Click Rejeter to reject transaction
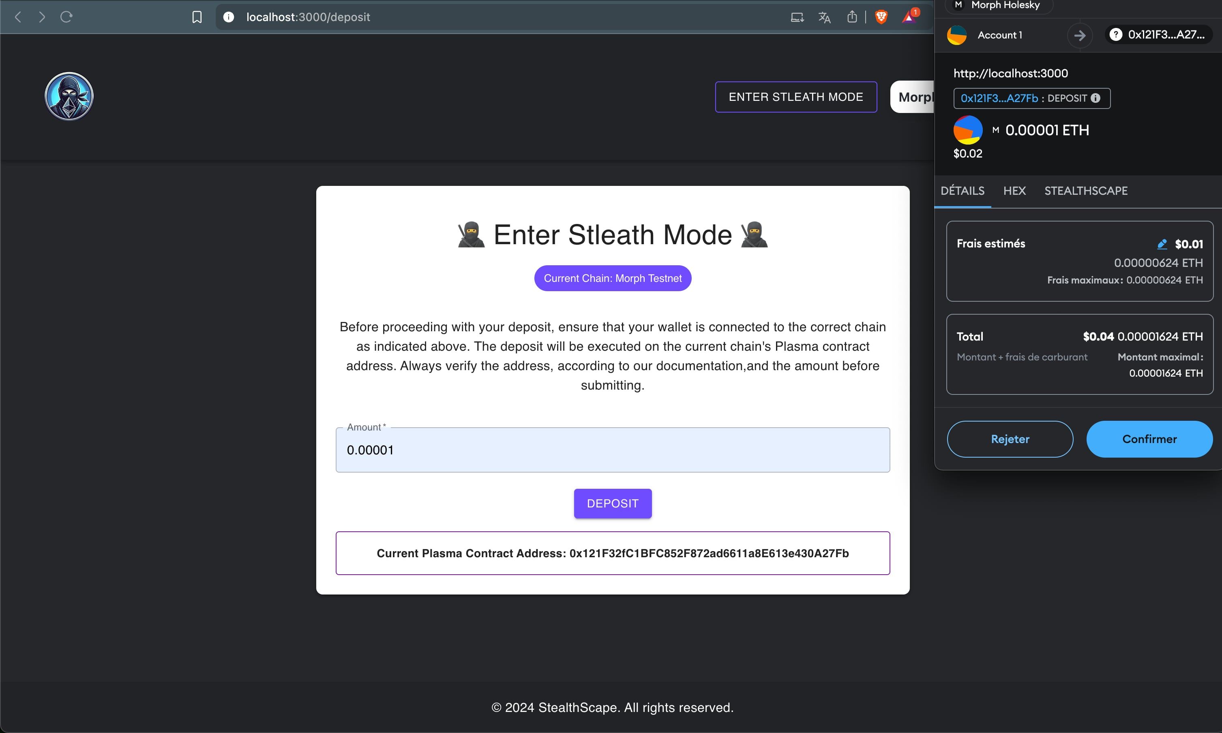The image size is (1222, 733). pyautogui.click(x=1011, y=439)
